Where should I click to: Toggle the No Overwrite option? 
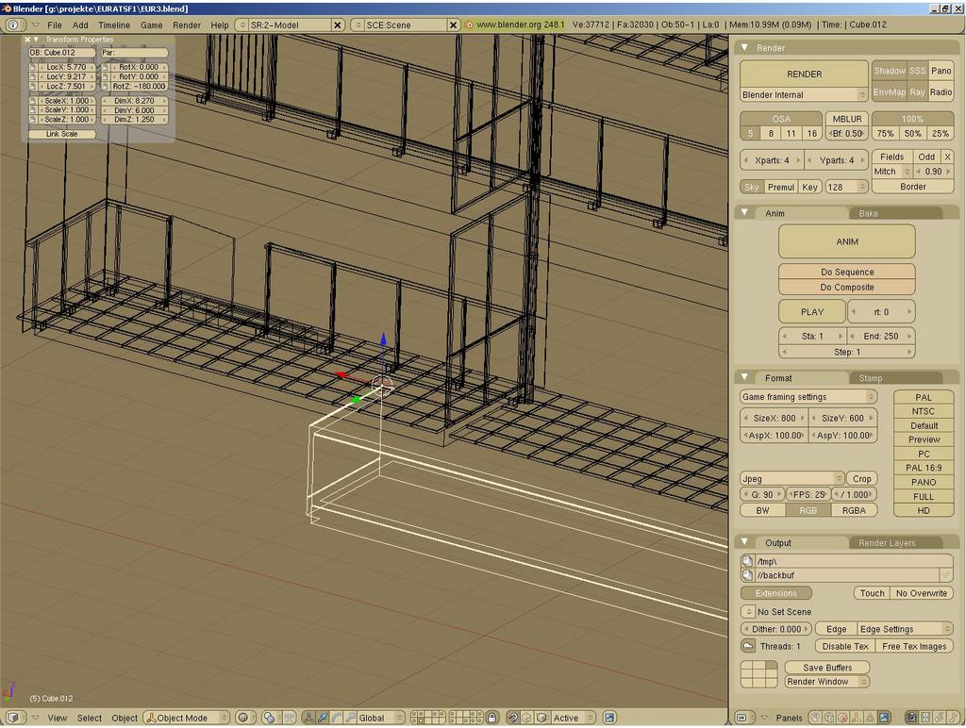921,593
